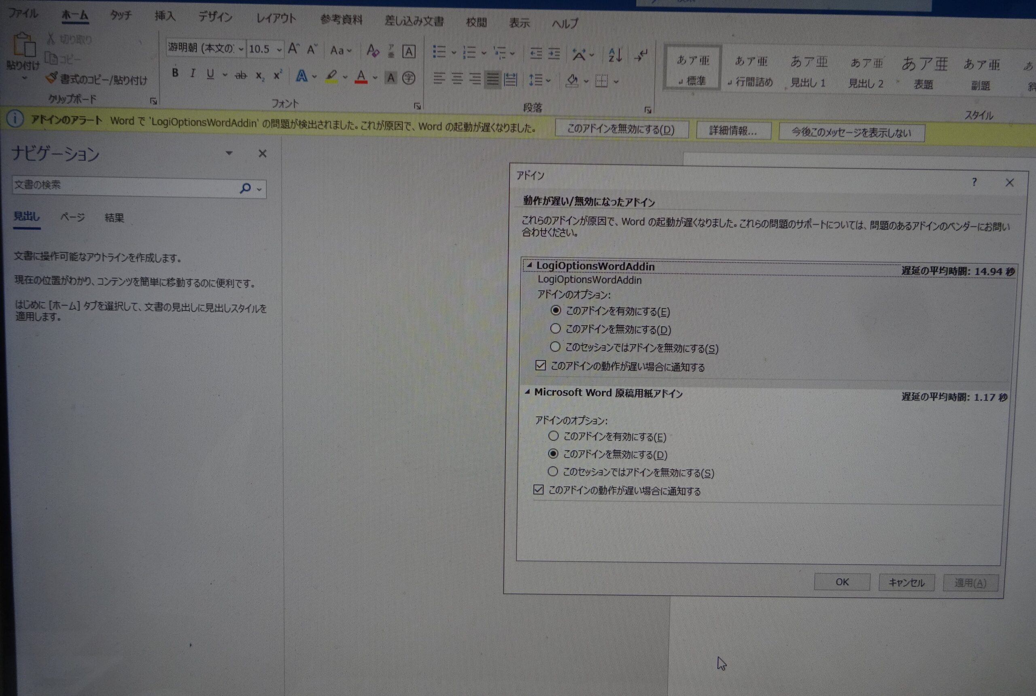Uncheck slow notification checkbox for LogiOptionsWordAddin
The height and width of the screenshot is (696, 1036).
540,365
